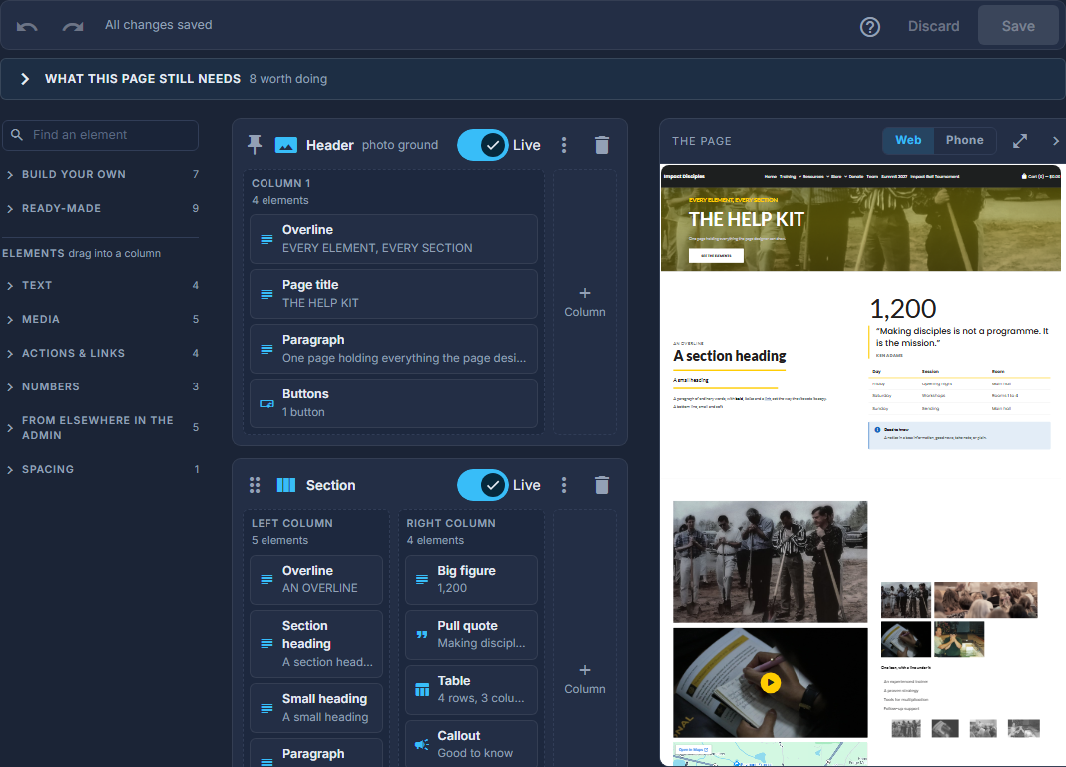Click the "LEFT COLUMN" label

(292, 523)
